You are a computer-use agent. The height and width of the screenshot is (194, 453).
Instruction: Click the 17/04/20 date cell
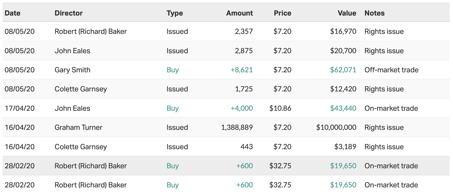(x=20, y=108)
